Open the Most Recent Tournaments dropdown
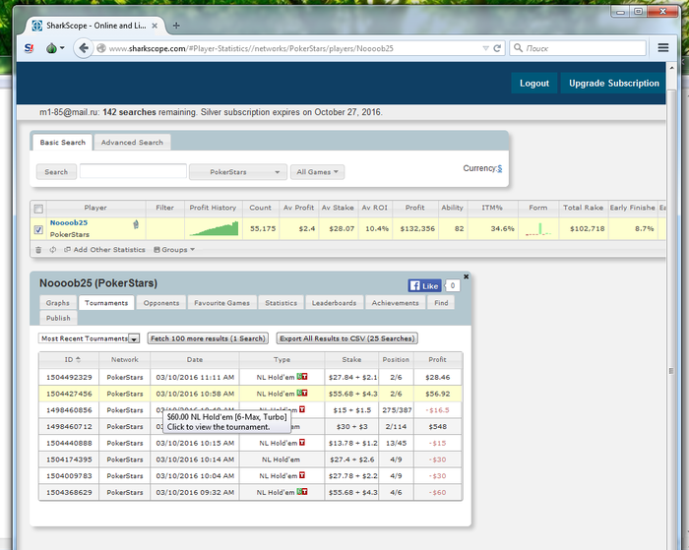 [90, 338]
